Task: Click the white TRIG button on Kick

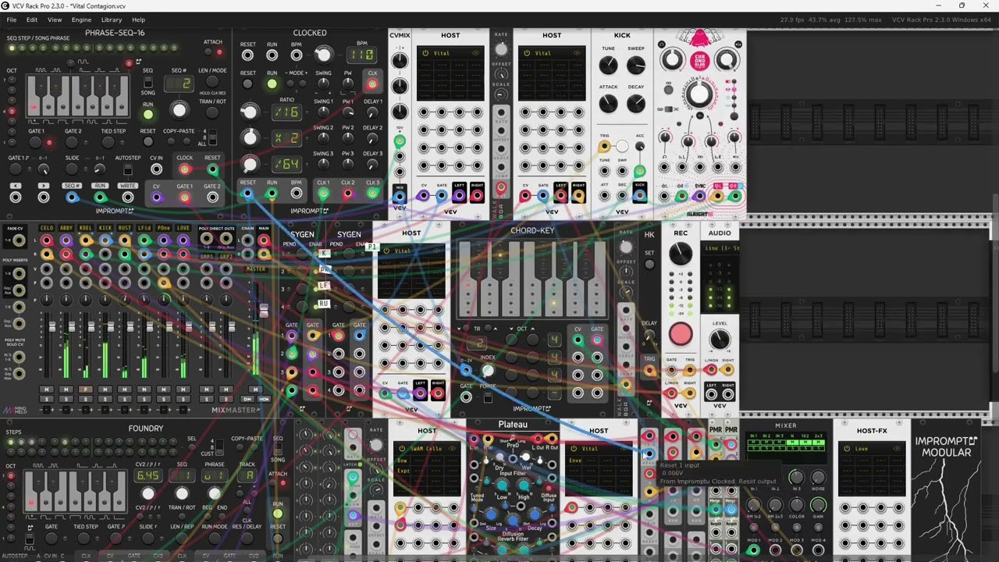Action: 621,146
